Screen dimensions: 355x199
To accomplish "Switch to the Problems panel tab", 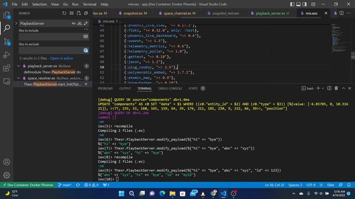I will 105,88.
